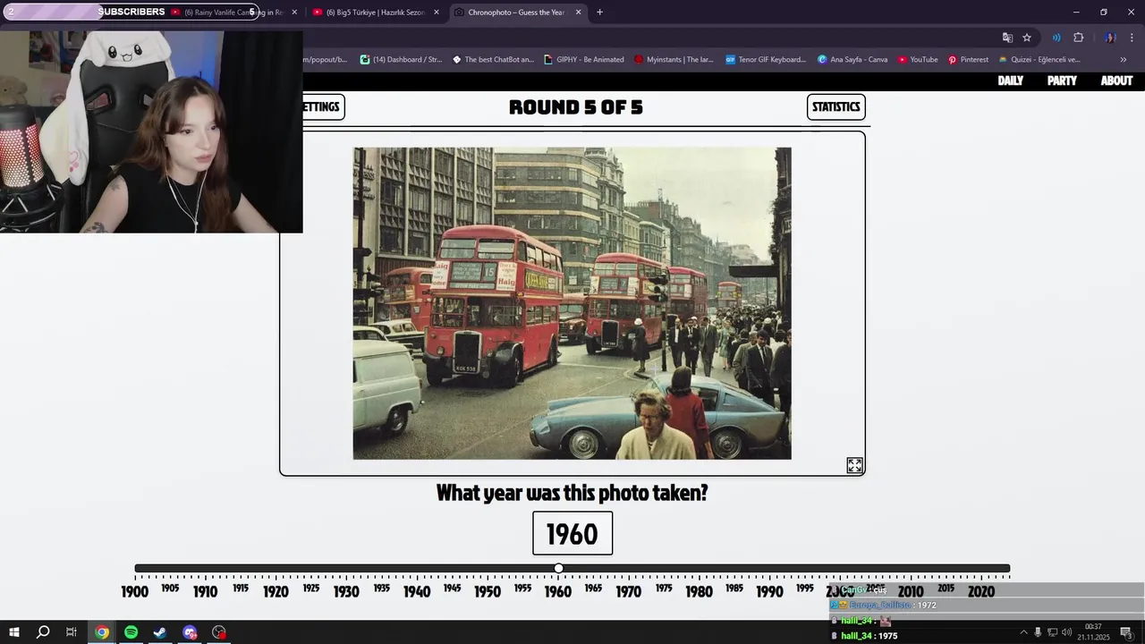Image resolution: width=1145 pixels, height=644 pixels.
Task: Click the blue sound-wave extension icon
Action: tap(1056, 38)
